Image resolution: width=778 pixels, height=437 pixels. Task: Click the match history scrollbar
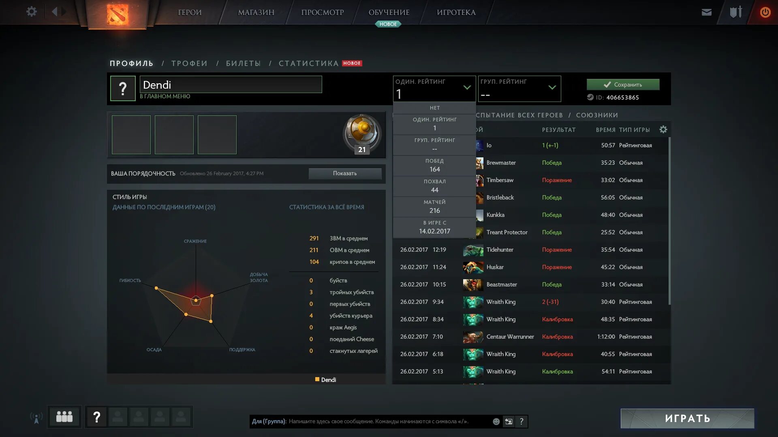pyautogui.click(x=669, y=221)
